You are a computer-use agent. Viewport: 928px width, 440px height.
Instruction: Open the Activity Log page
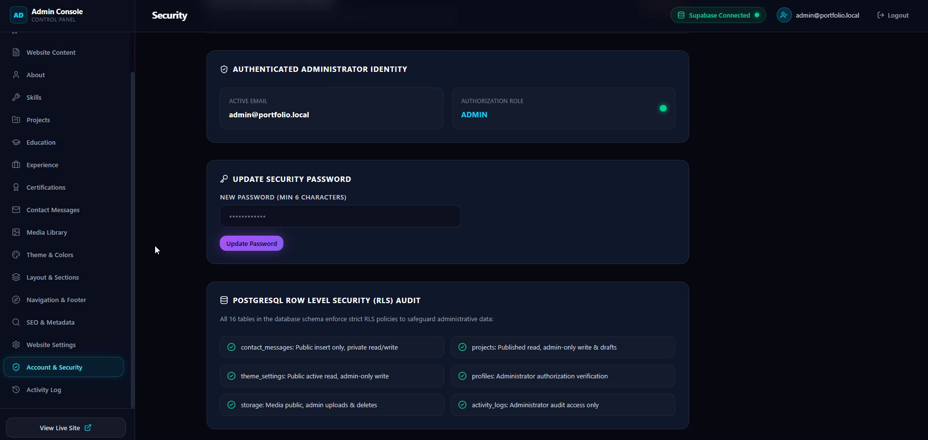point(64,390)
